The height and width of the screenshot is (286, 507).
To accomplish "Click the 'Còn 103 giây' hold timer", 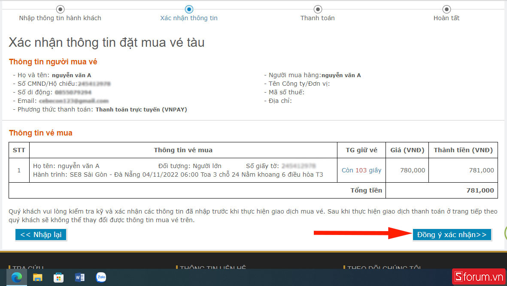I will coord(361,170).
